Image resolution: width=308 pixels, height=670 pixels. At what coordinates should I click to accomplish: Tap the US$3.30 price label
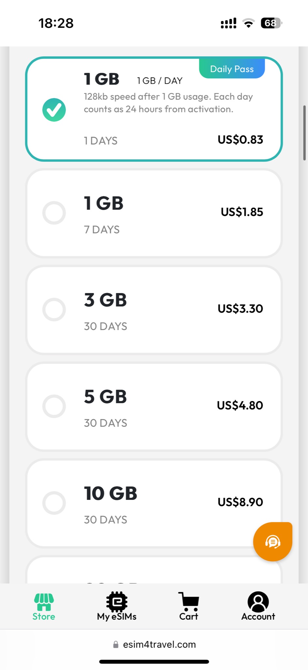[x=240, y=309]
